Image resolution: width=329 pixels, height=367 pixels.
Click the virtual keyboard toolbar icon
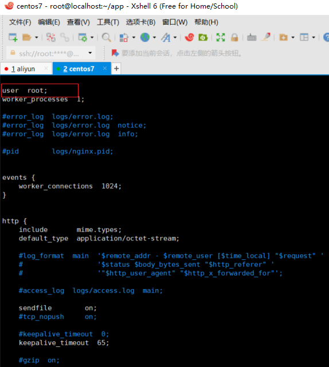(252, 37)
